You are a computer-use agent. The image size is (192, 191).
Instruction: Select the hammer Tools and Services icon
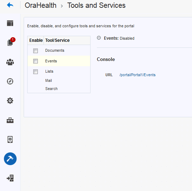click(10, 159)
